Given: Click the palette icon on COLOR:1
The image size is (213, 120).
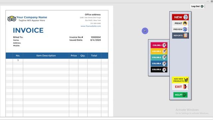Looking at the screenshot, I should pos(164,45).
